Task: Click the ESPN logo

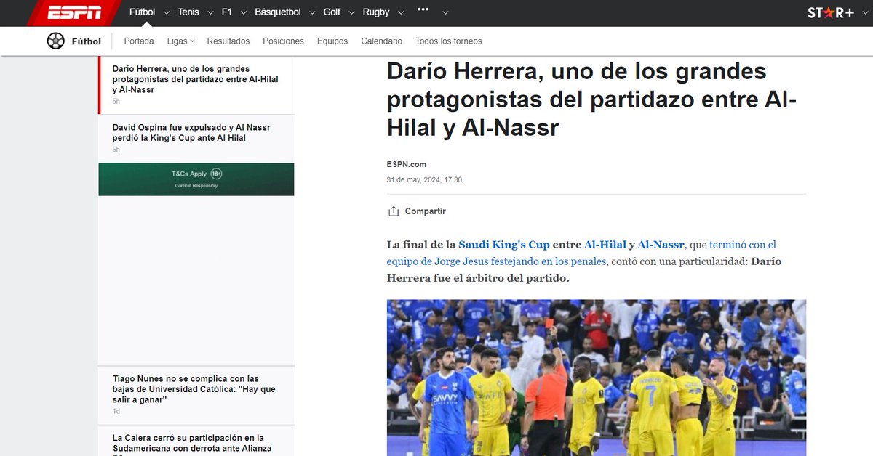Action: (74, 12)
